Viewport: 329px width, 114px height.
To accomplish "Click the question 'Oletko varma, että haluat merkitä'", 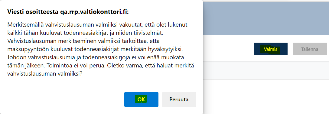I will [150, 66].
